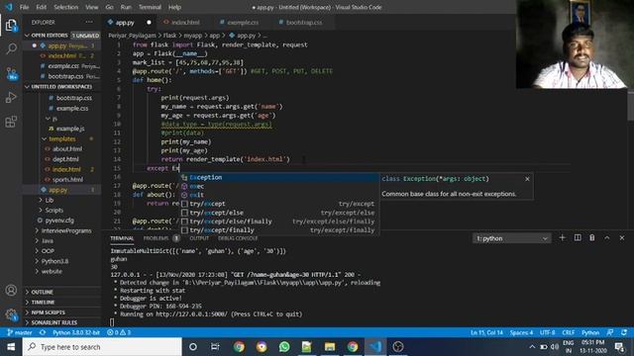Open the Search view in activity bar

11,48
